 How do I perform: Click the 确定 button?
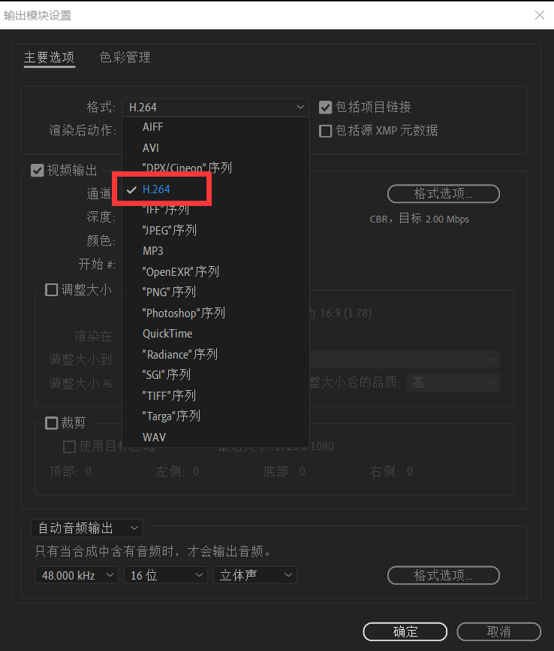tap(405, 631)
